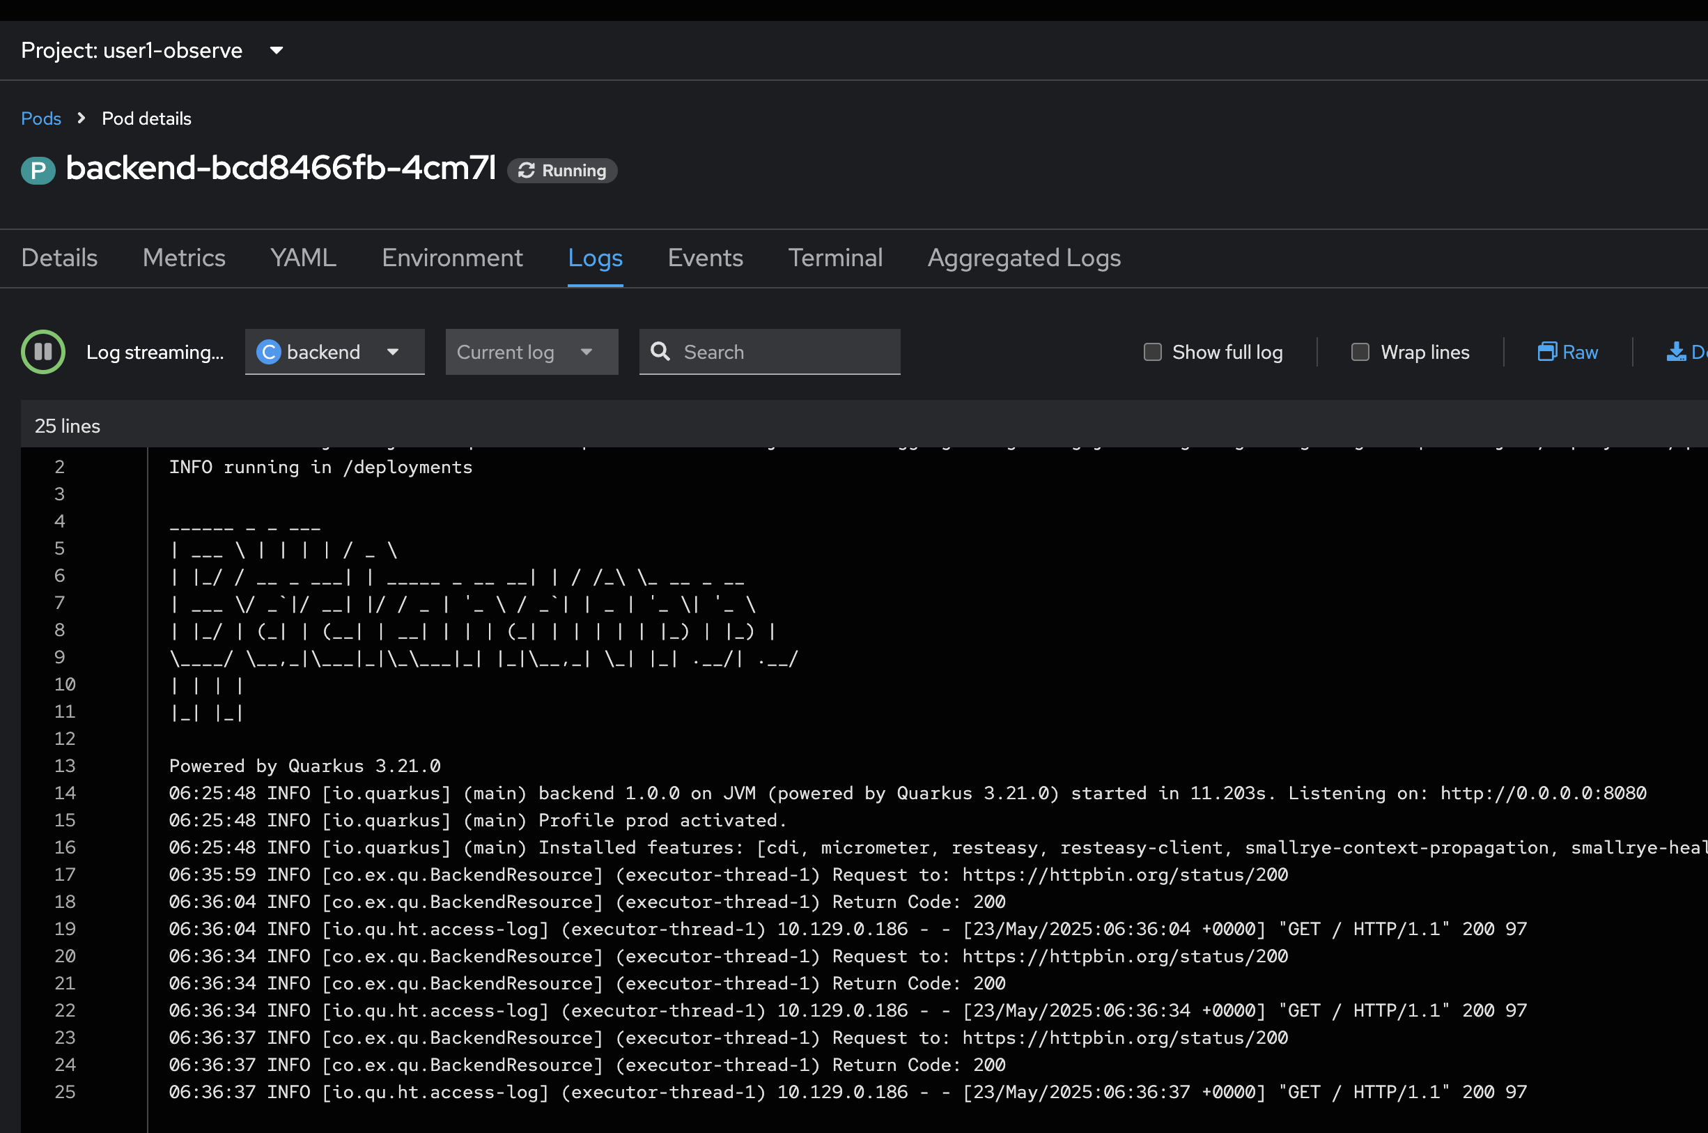Open the Project user1-observe dropdown
The height and width of the screenshot is (1133, 1708).
coord(153,51)
